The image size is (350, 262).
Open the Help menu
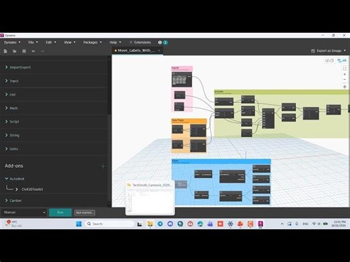point(115,42)
